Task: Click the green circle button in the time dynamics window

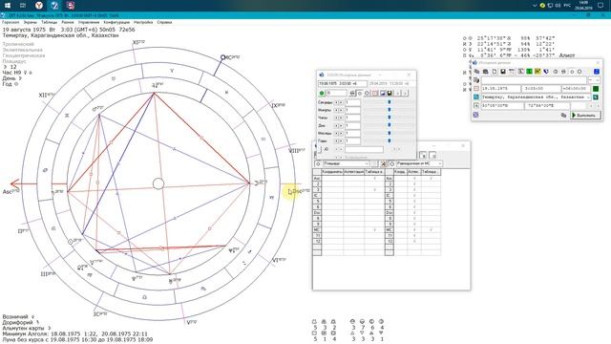Action: (x=322, y=94)
